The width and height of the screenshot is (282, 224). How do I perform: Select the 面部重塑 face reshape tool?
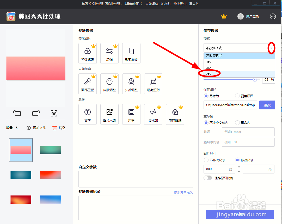point(88,84)
